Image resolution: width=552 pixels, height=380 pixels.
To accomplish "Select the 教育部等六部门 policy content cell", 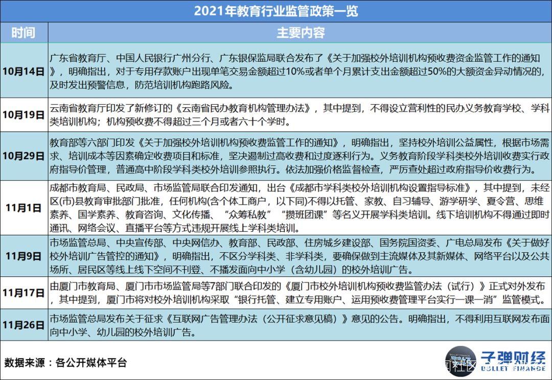I will (300, 156).
